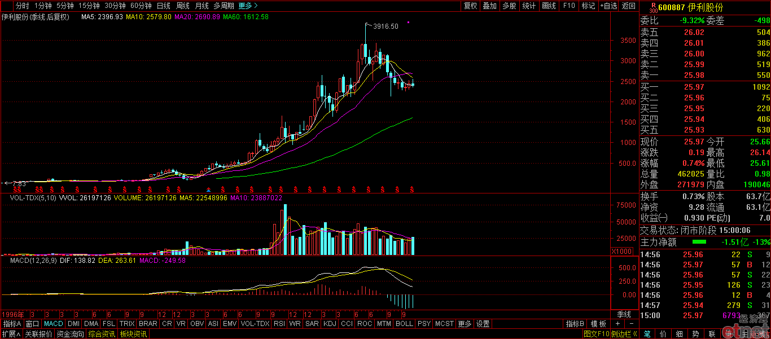Switch the indicator to SAR
Image resolution: width=771 pixels, height=339 pixels.
point(312,324)
